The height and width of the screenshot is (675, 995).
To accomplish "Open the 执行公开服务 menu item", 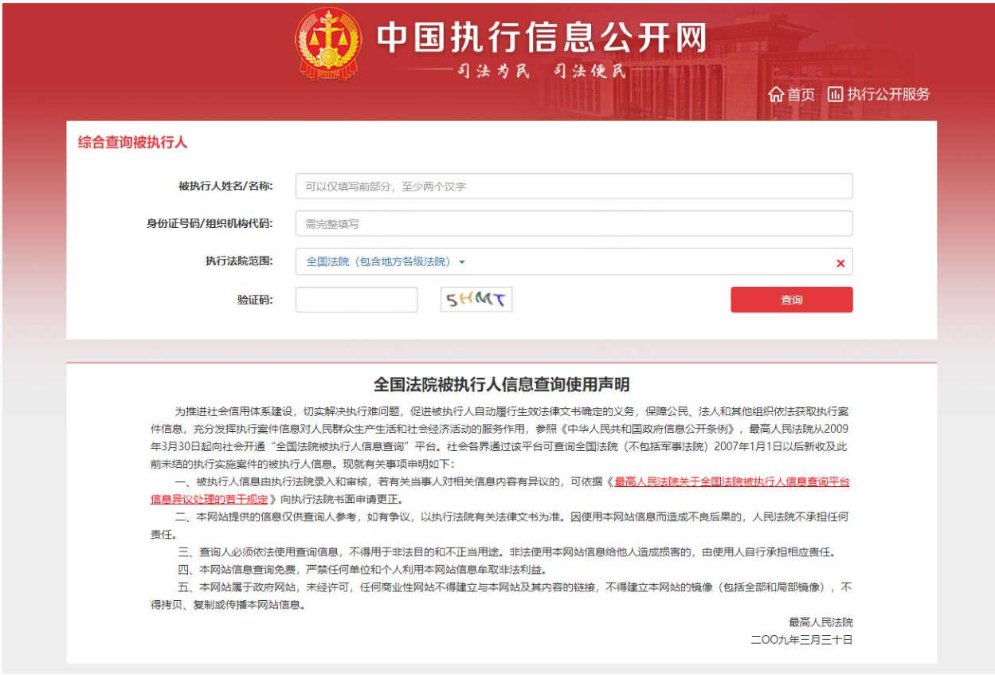I will coord(888,95).
